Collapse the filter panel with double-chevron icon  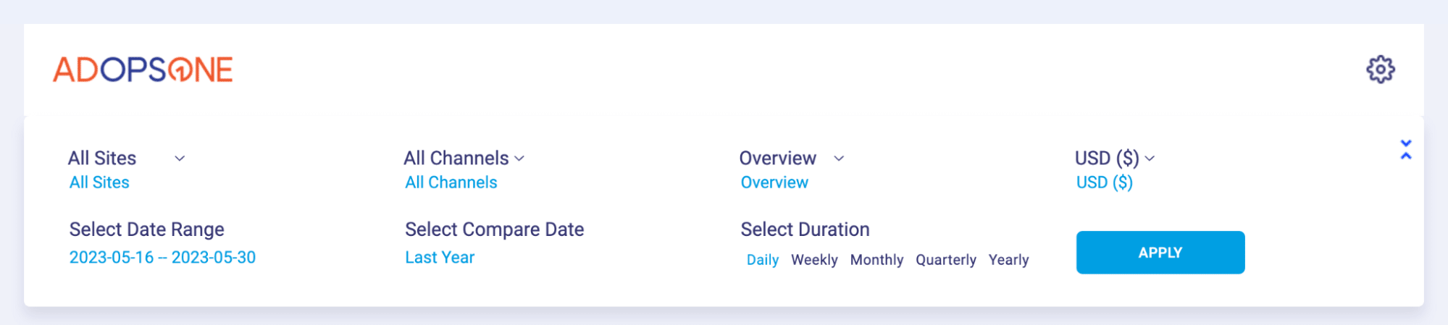(x=1405, y=150)
